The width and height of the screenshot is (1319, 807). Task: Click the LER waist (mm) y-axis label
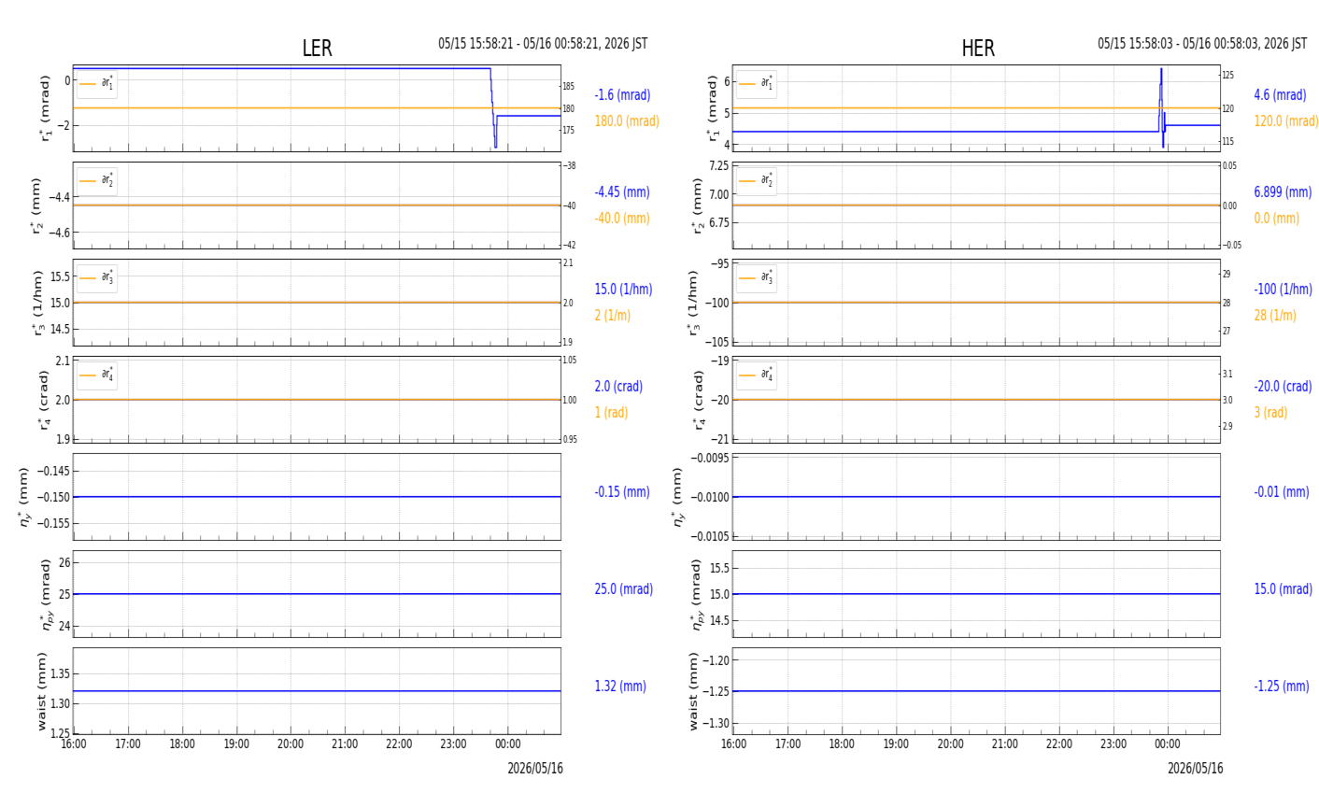click(x=42, y=691)
